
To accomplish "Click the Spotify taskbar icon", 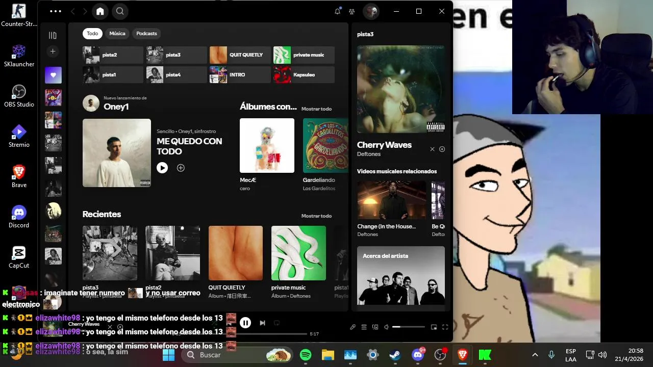I will 306,355.
